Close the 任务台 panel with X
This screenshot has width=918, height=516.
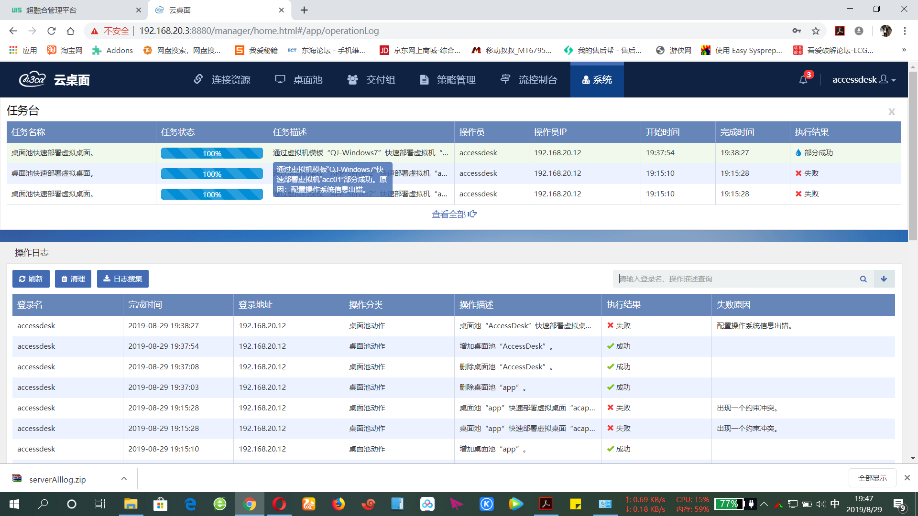pyautogui.click(x=891, y=112)
